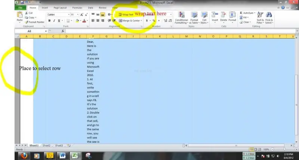Open the File tab
299x160 pixels.
21,8
